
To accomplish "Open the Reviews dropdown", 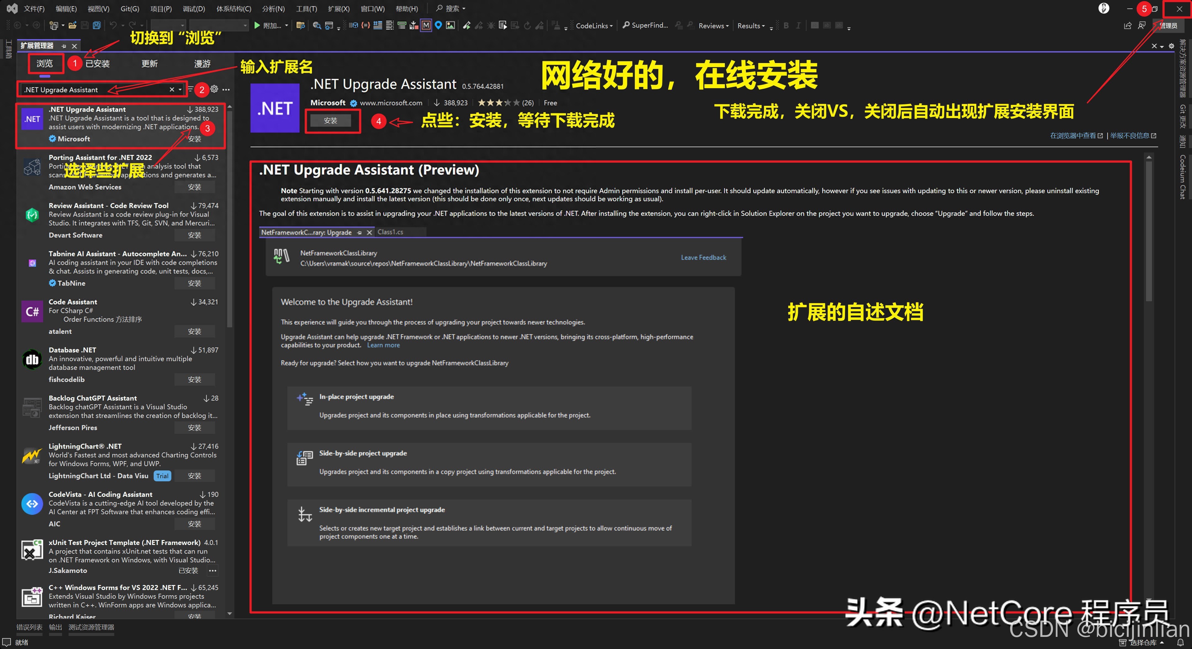I will (712, 25).
